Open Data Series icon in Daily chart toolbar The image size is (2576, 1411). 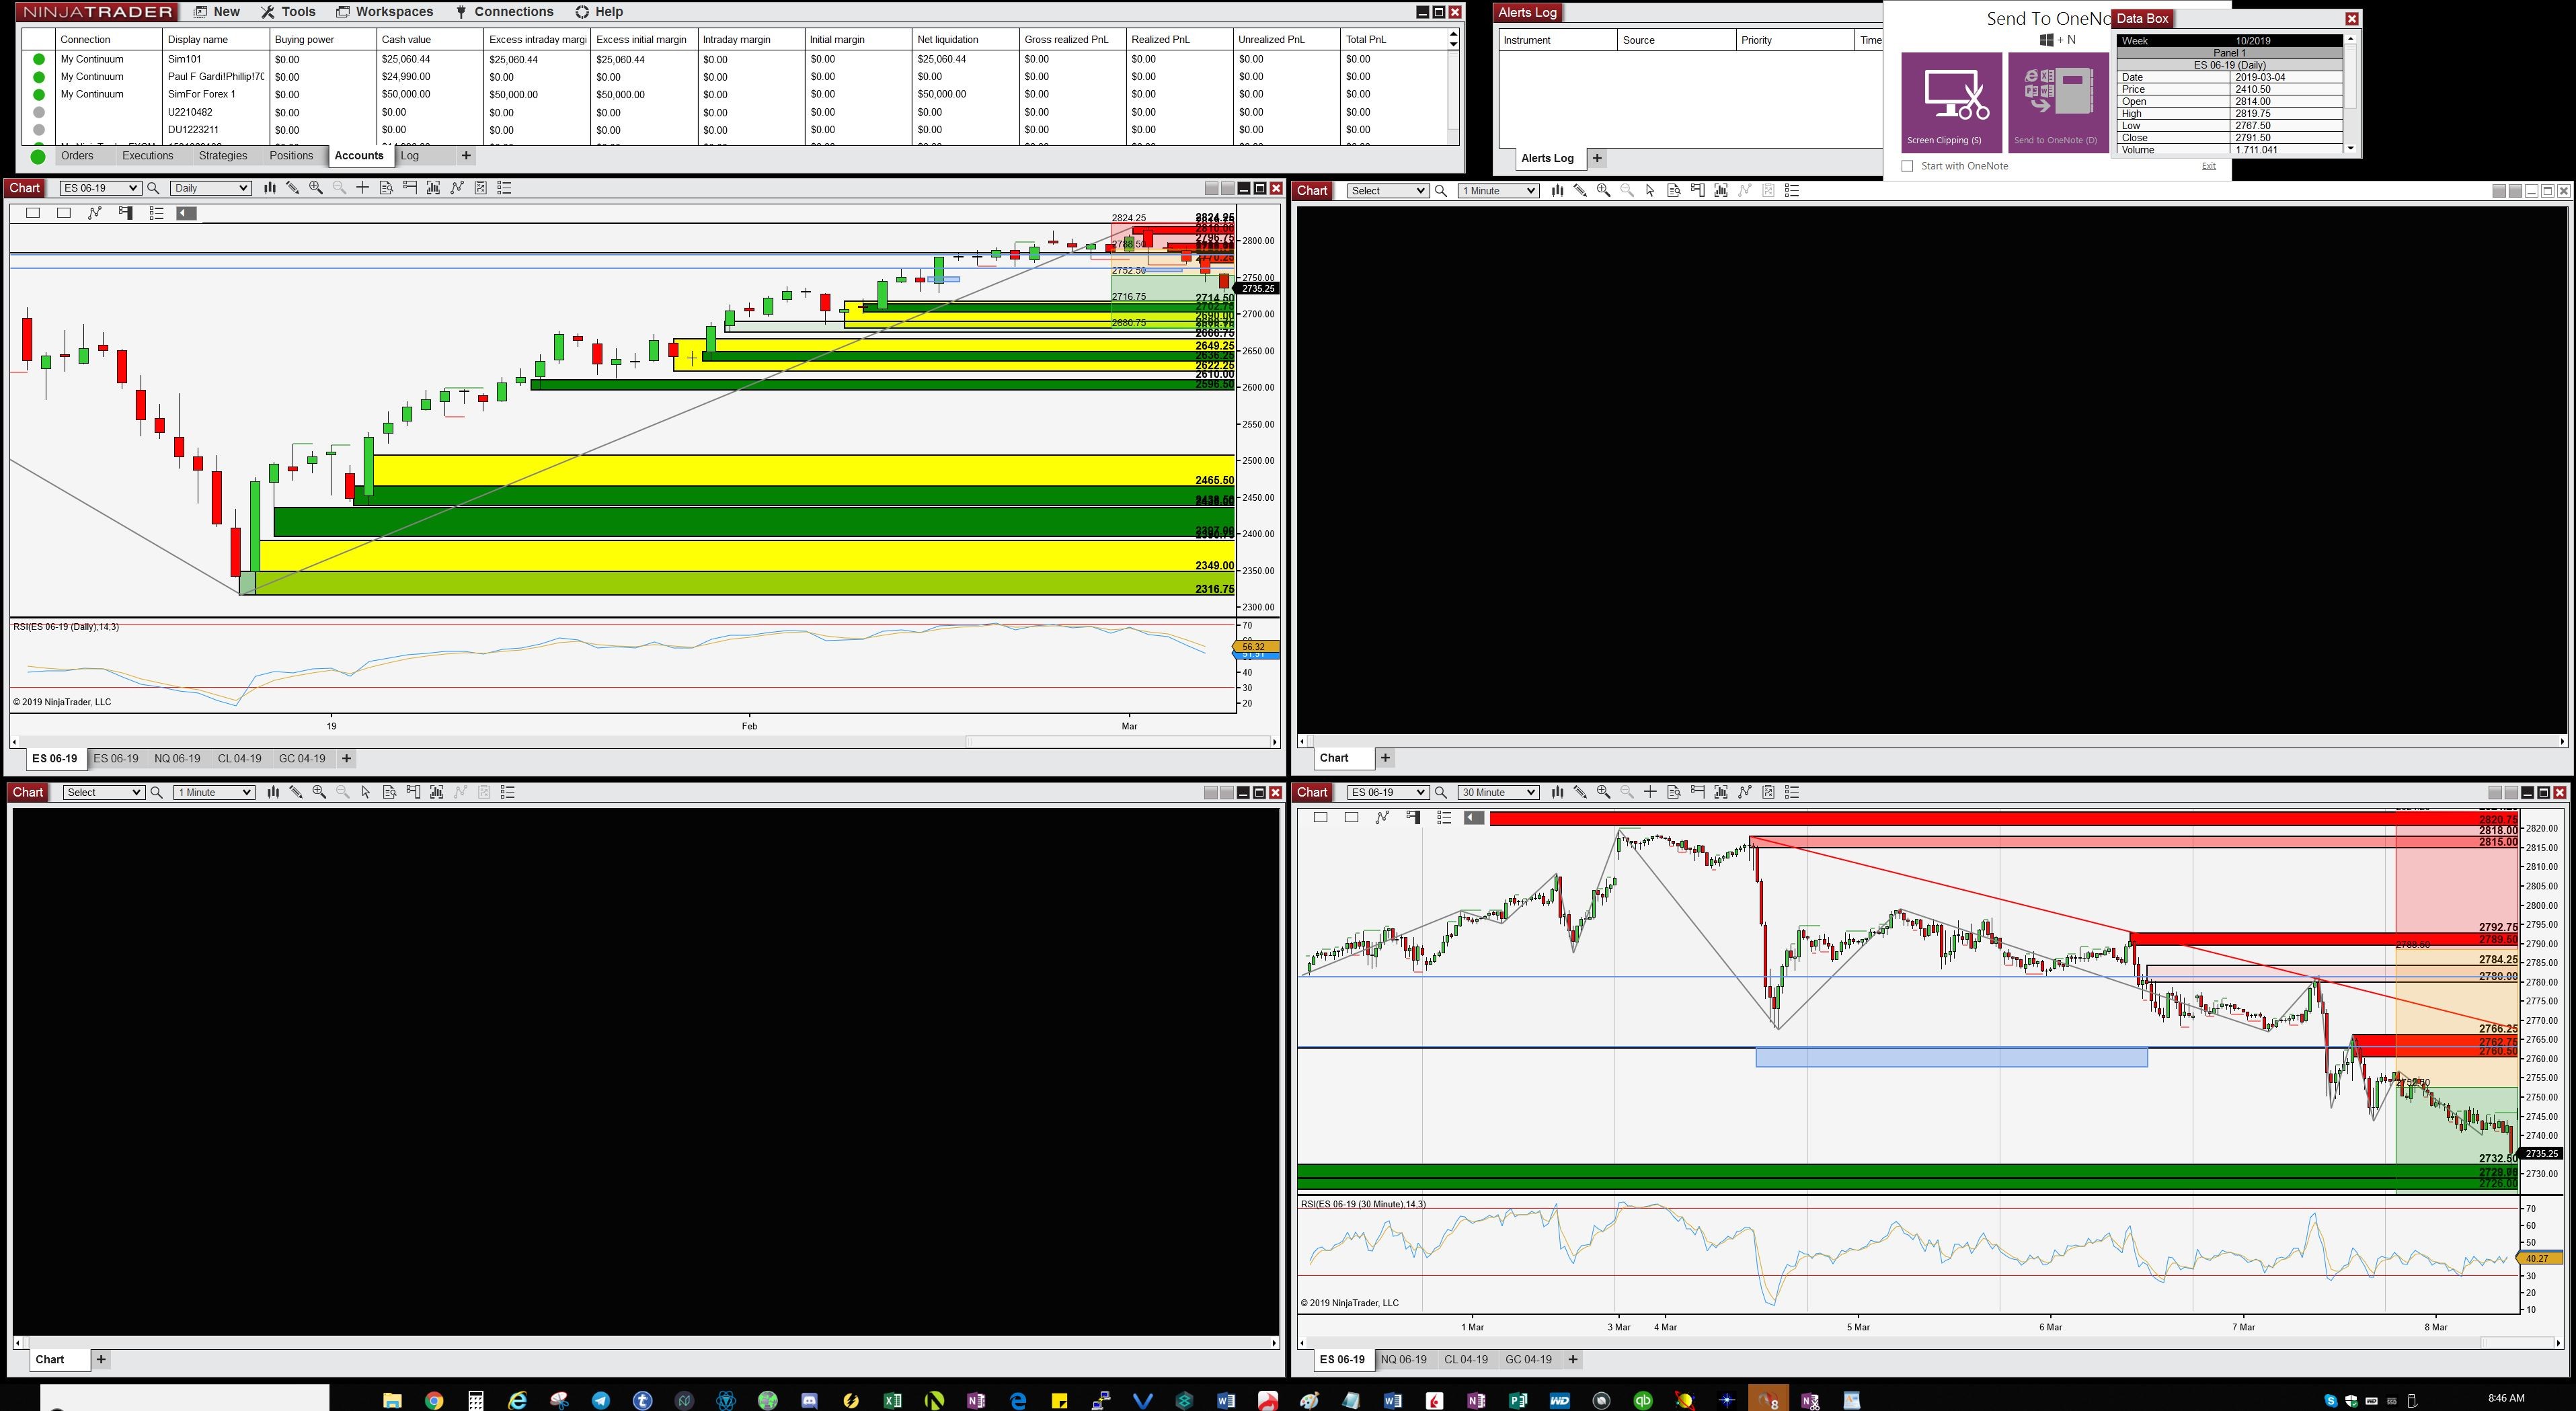tap(386, 188)
